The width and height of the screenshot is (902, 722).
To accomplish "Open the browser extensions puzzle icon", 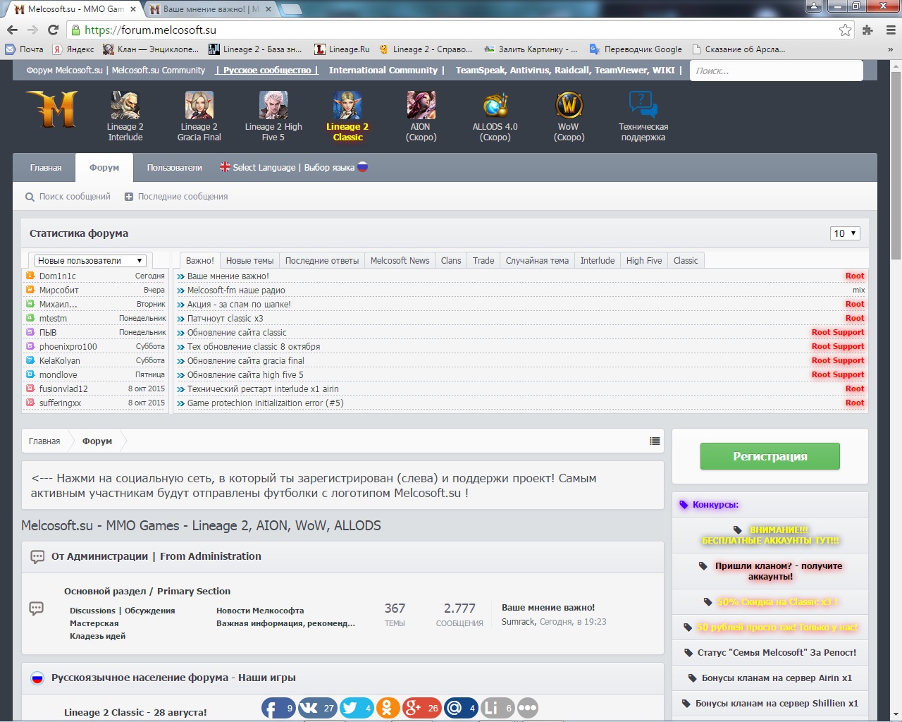I will point(867,30).
